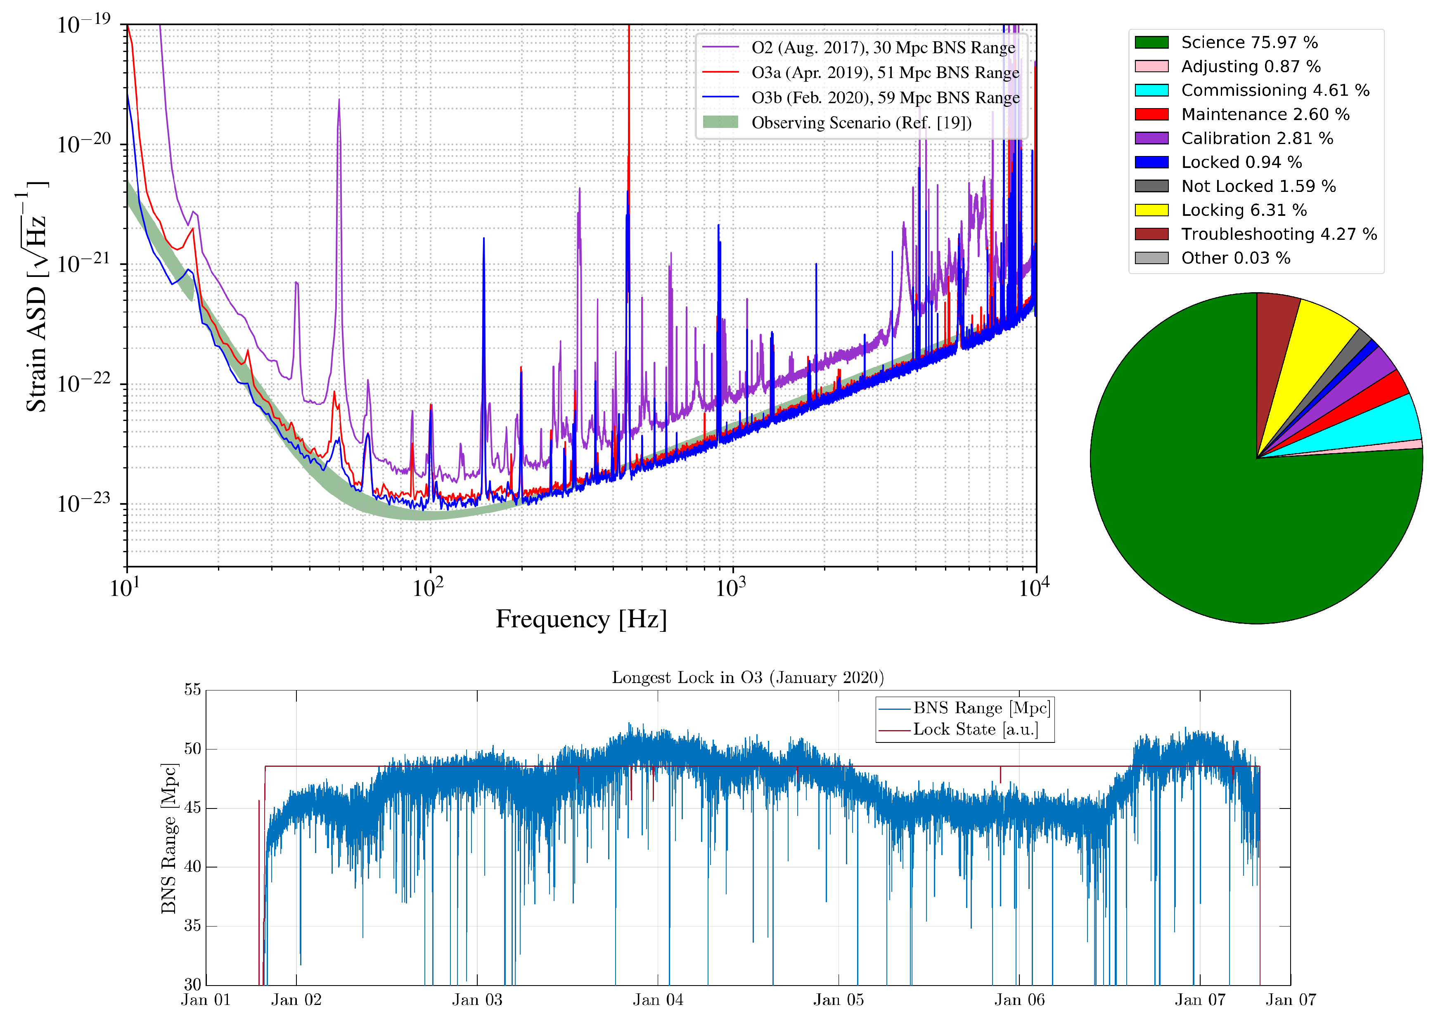The image size is (1445, 1026).
Task: Select the O3a (Apr. 2019) legend entry
Action: (885, 73)
